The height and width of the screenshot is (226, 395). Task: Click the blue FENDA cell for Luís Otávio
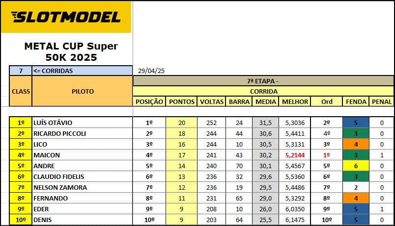click(x=356, y=123)
